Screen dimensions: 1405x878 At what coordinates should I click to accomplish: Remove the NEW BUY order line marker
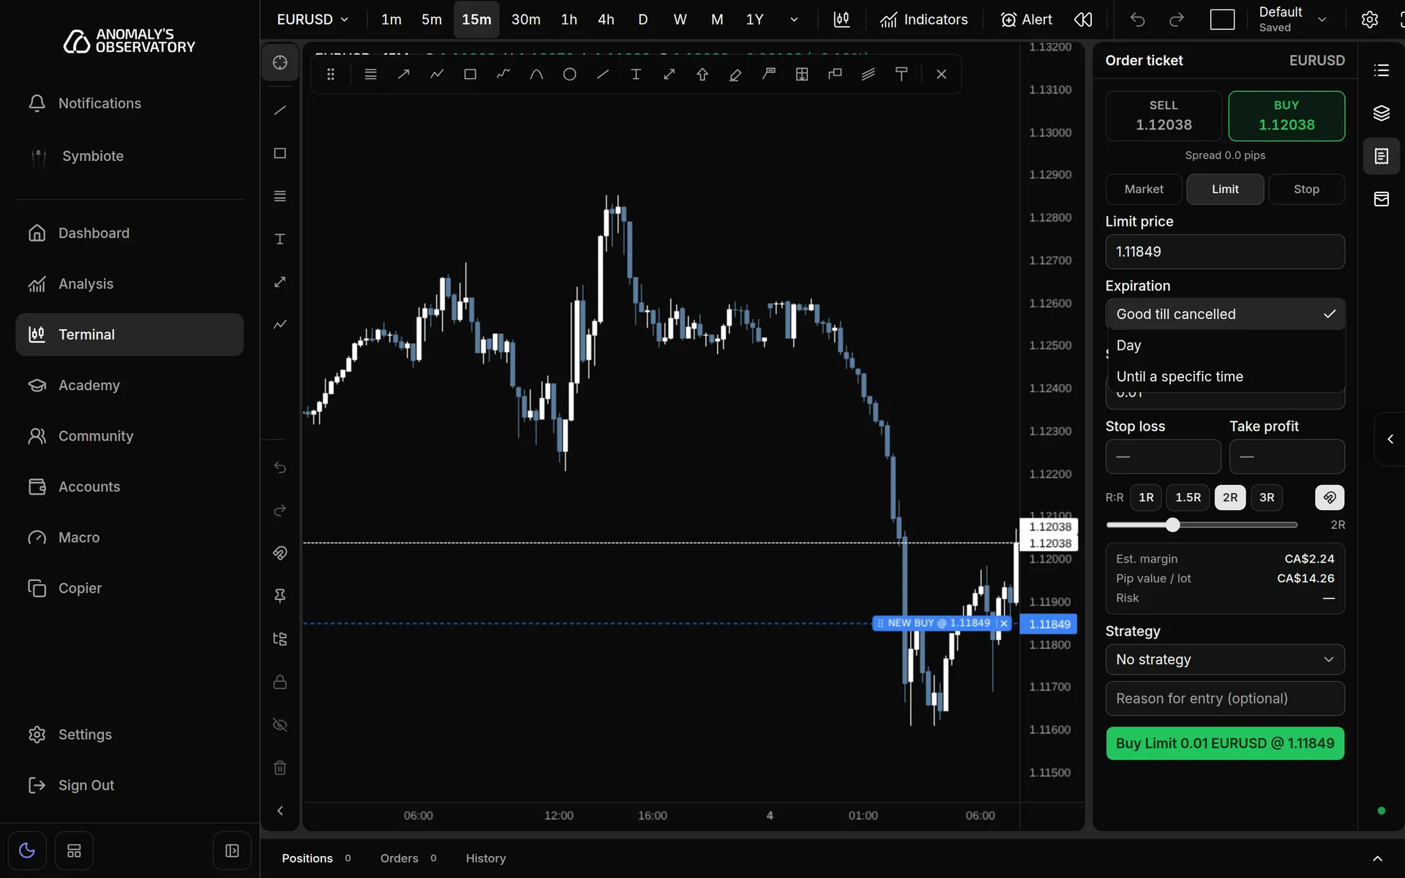pos(1004,623)
